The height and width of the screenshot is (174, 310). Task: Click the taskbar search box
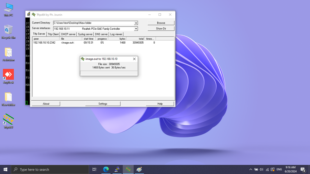pyautogui.click(x=50, y=169)
